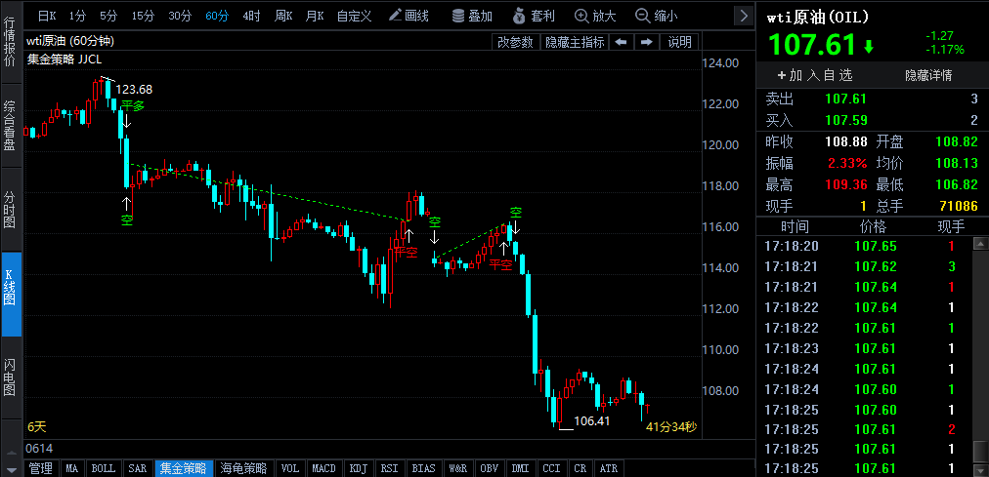The width and height of the screenshot is (989, 477).
Task: Apply the KDJ indicator
Action: click(x=359, y=468)
